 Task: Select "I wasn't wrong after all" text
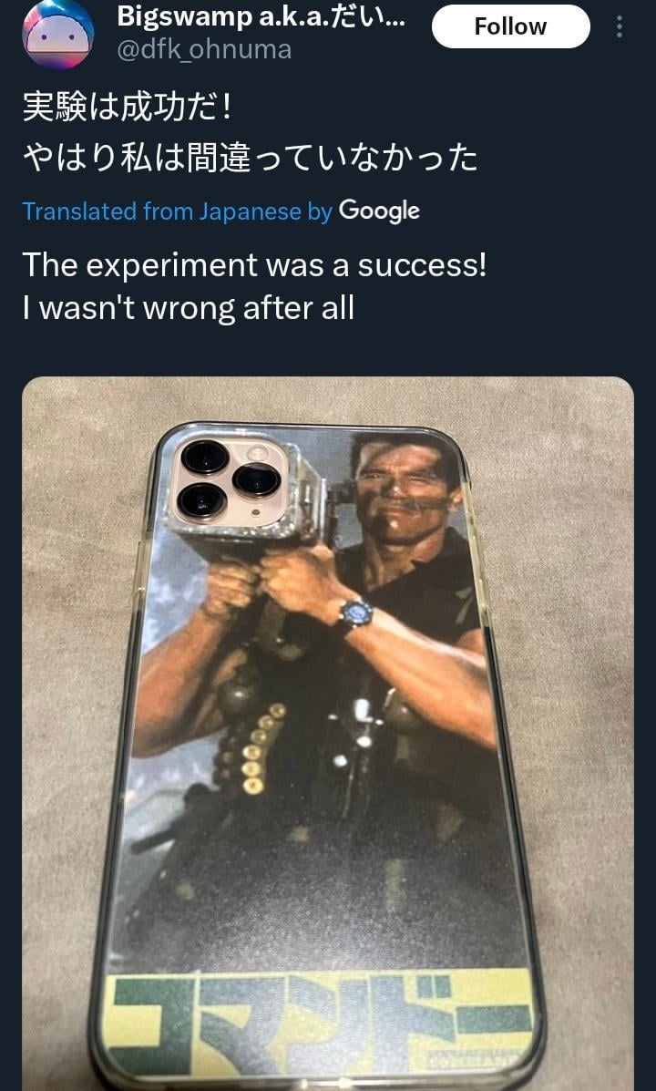(188, 307)
